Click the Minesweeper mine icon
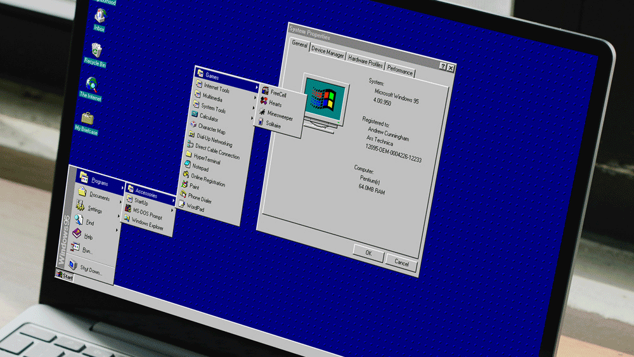The width and height of the screenshot is (634, 357). (262, 112)
